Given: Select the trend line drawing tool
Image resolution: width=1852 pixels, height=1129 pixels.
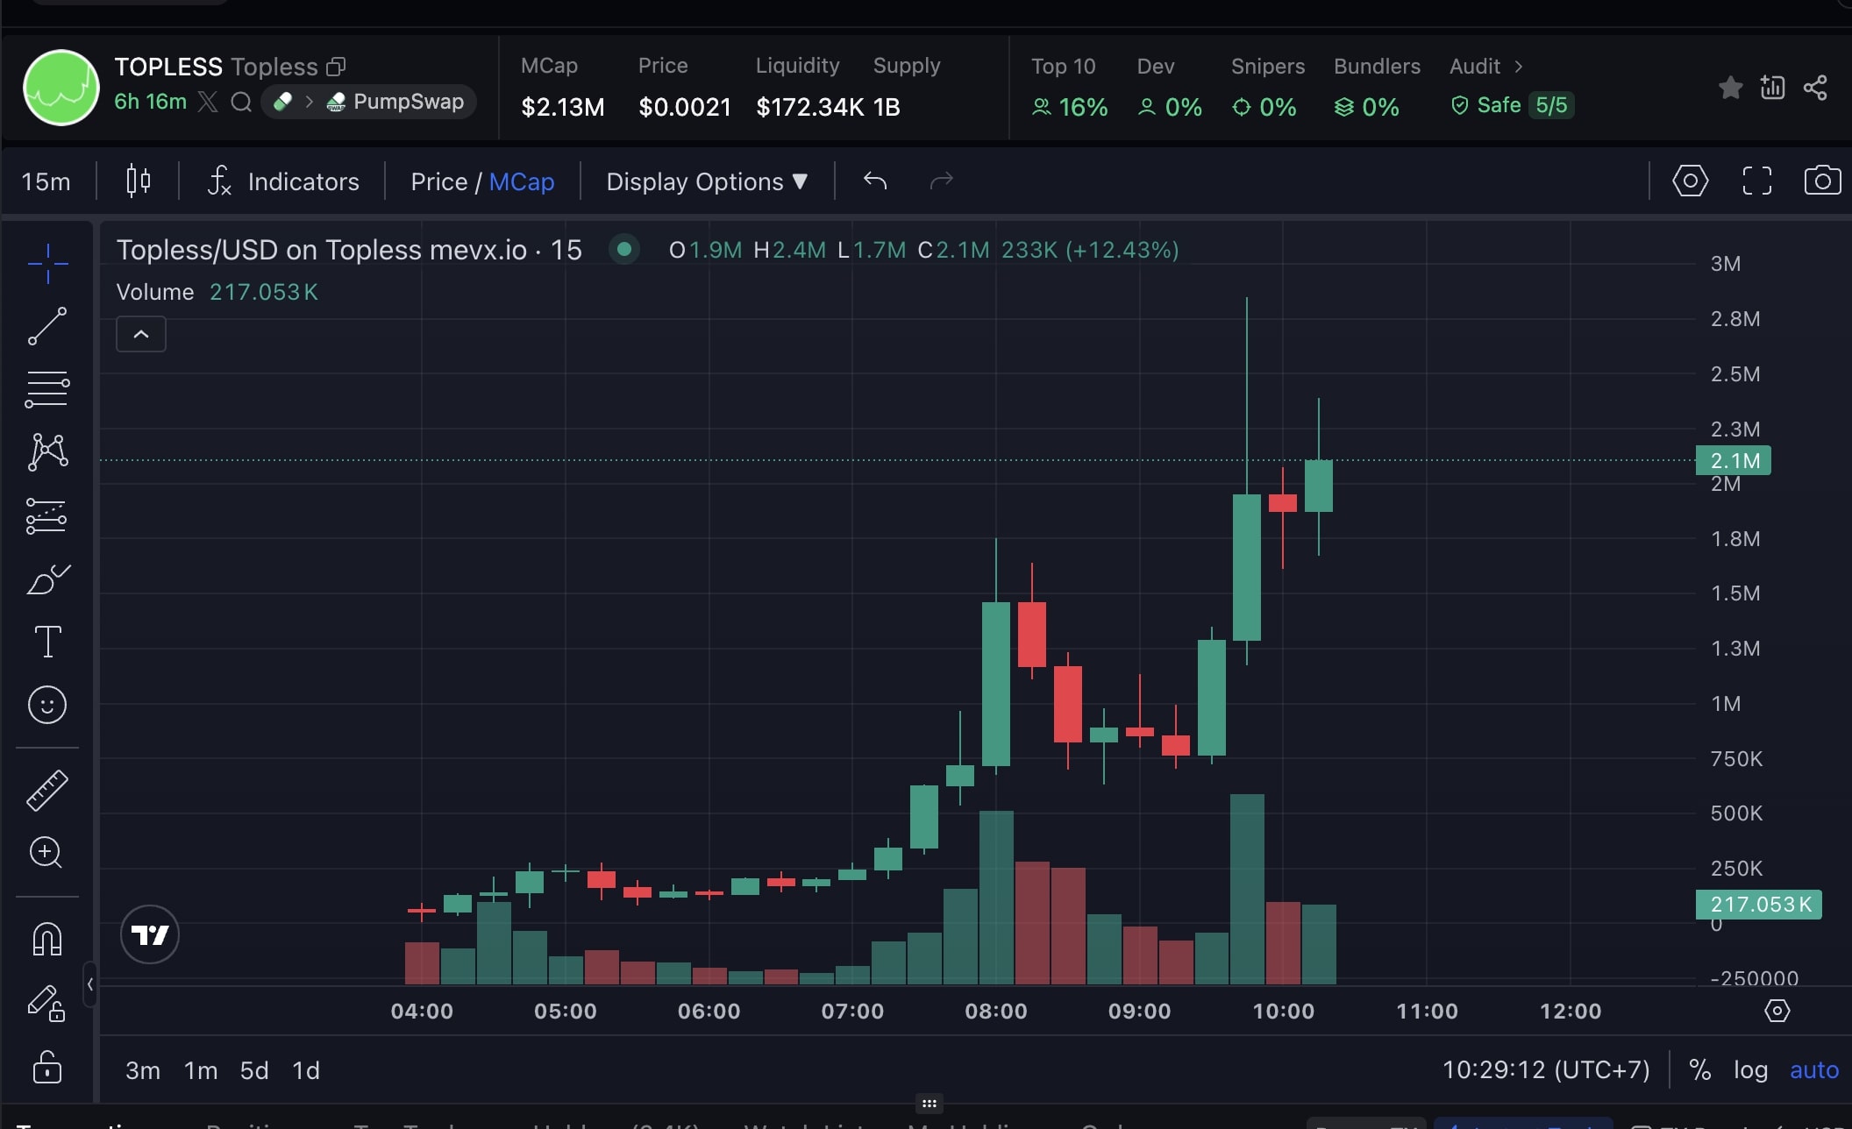Looking at the screenshot, I should [47, 326].
